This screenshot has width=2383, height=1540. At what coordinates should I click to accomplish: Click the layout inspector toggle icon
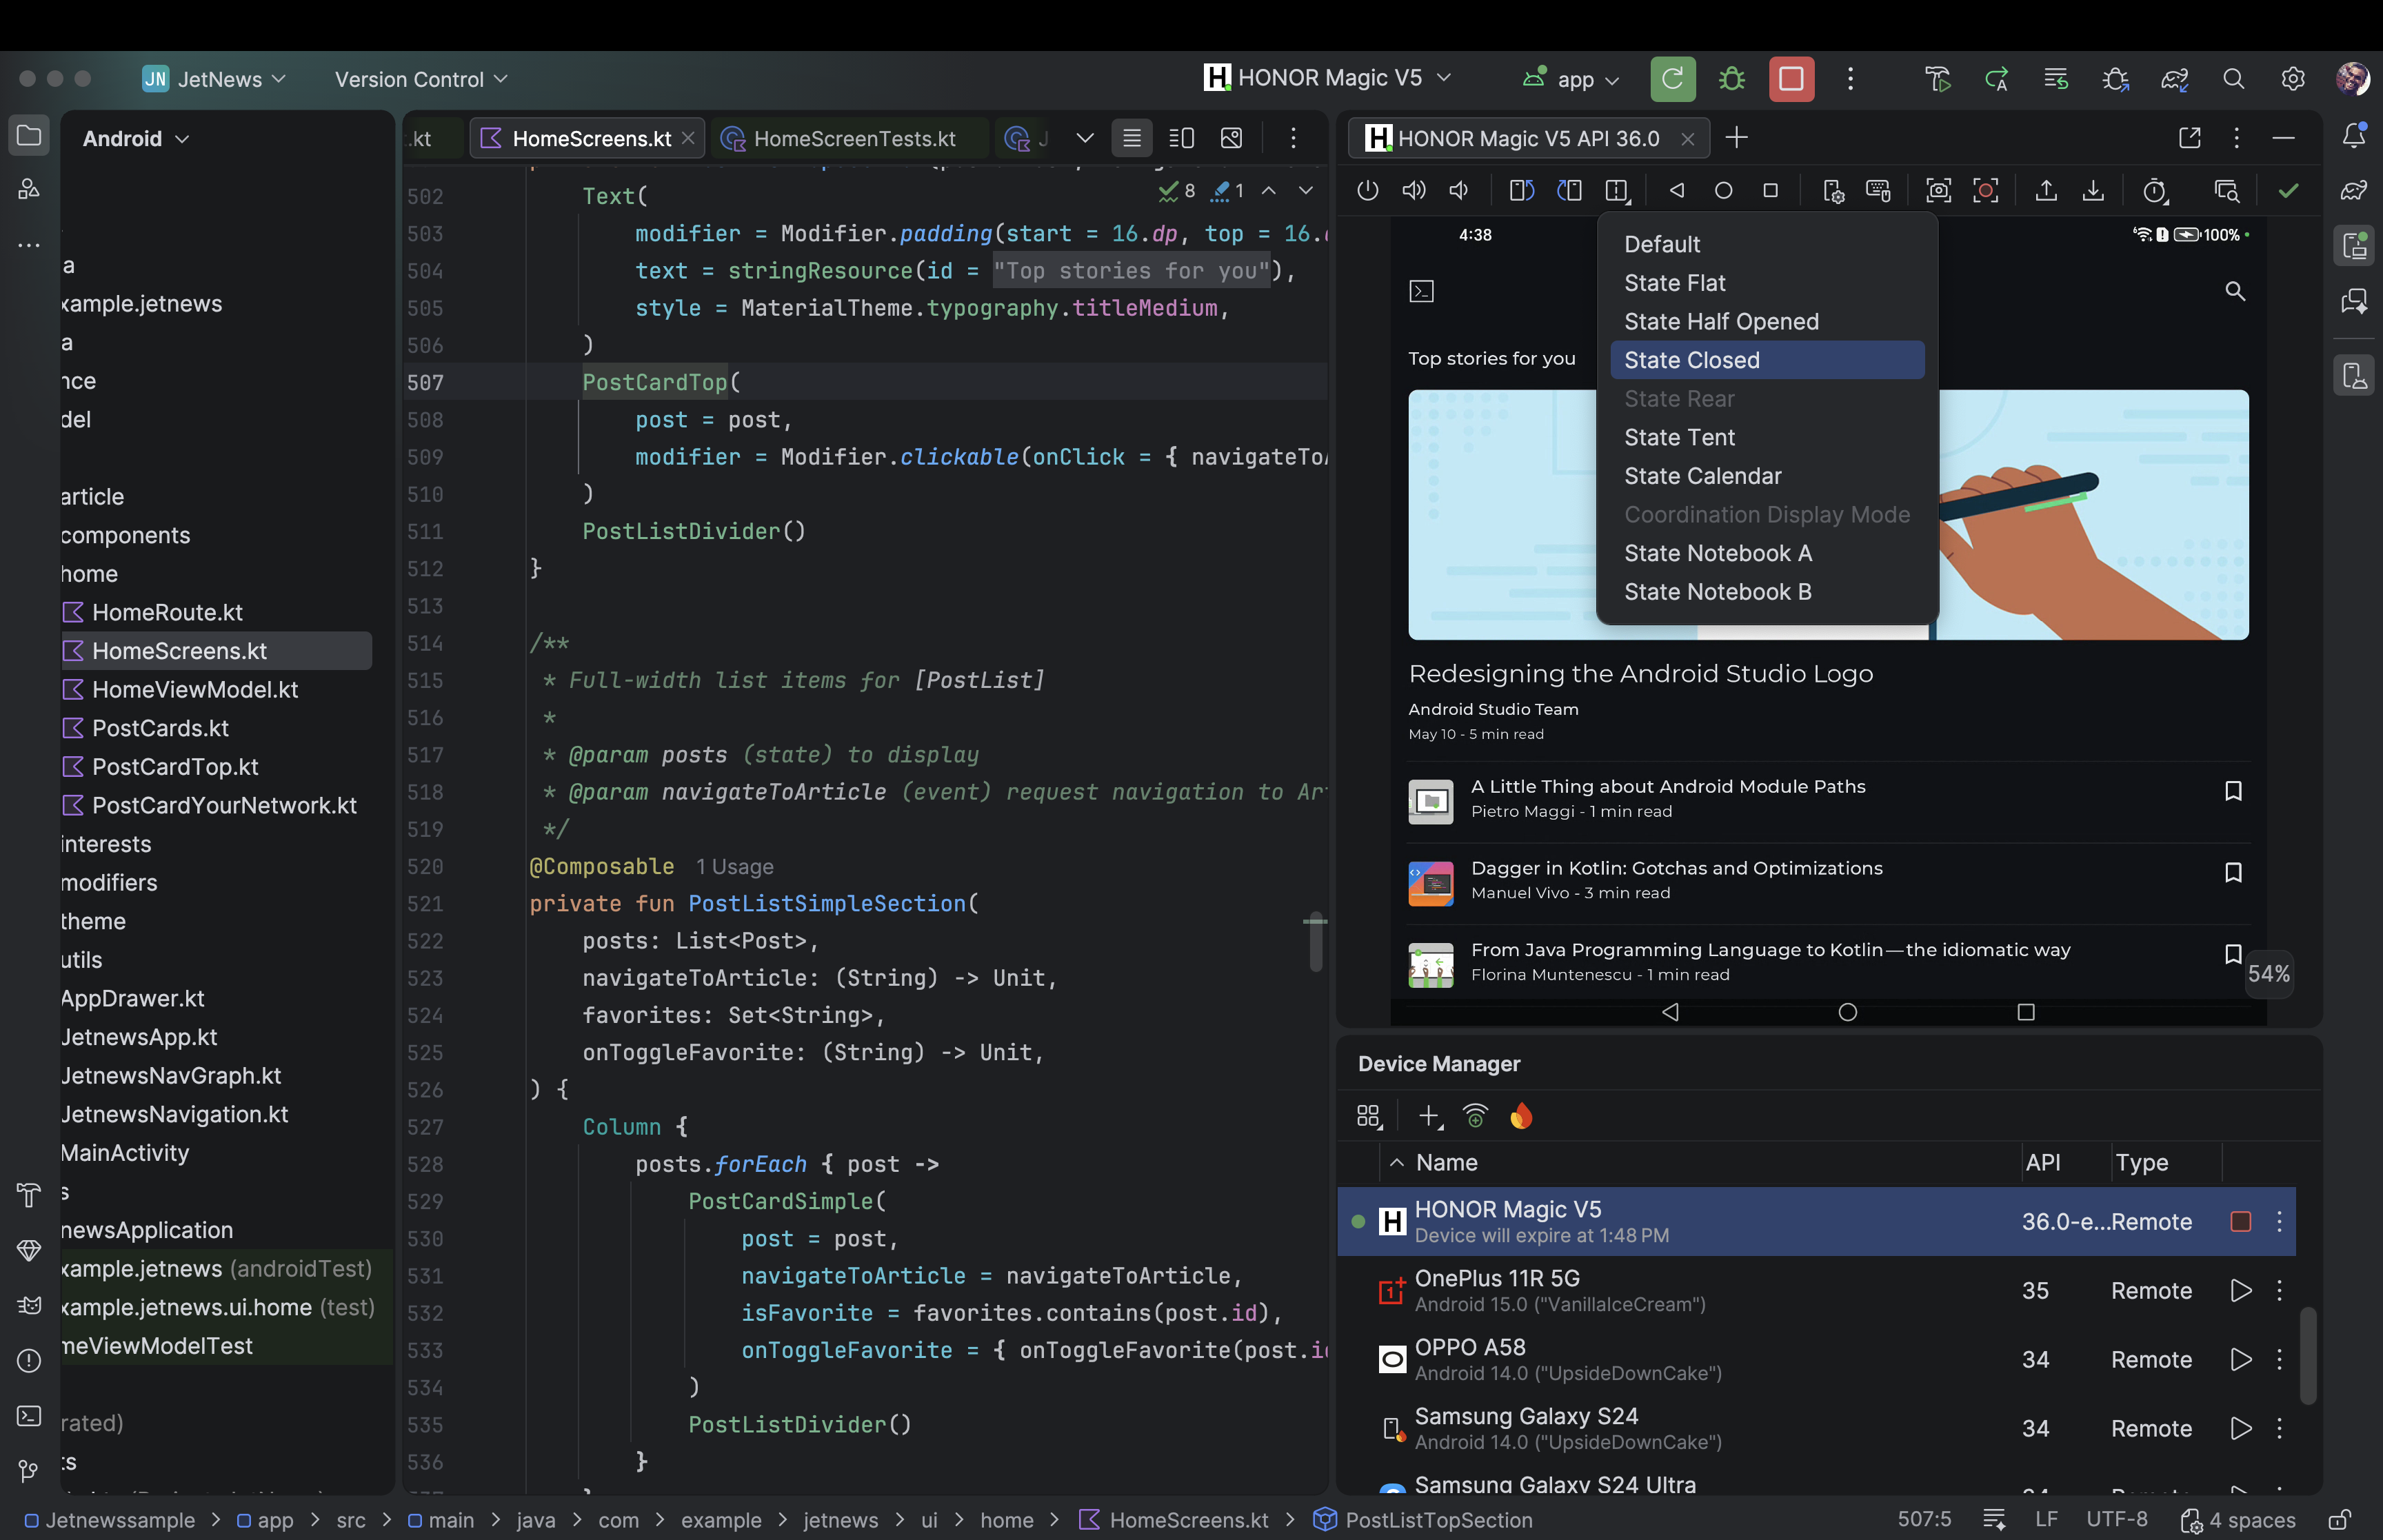click(2226, 190)
